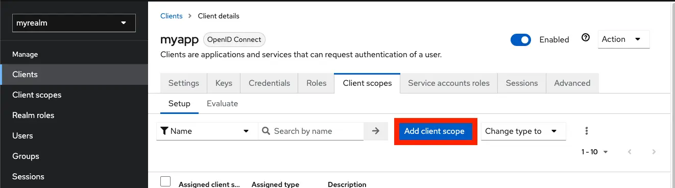
Task: Open Clients in the sidebar
Action: (x=74, y=75)
